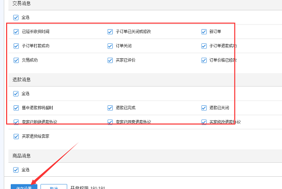Viewport: 282px width, 189px height.
Task: Disable the 买家退货给卖家 checkbox
Action: tap(16, 136)
